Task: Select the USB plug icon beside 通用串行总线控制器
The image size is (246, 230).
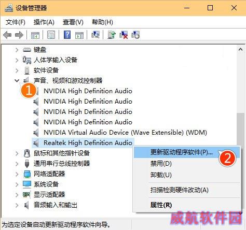Action: click(27, 164)
